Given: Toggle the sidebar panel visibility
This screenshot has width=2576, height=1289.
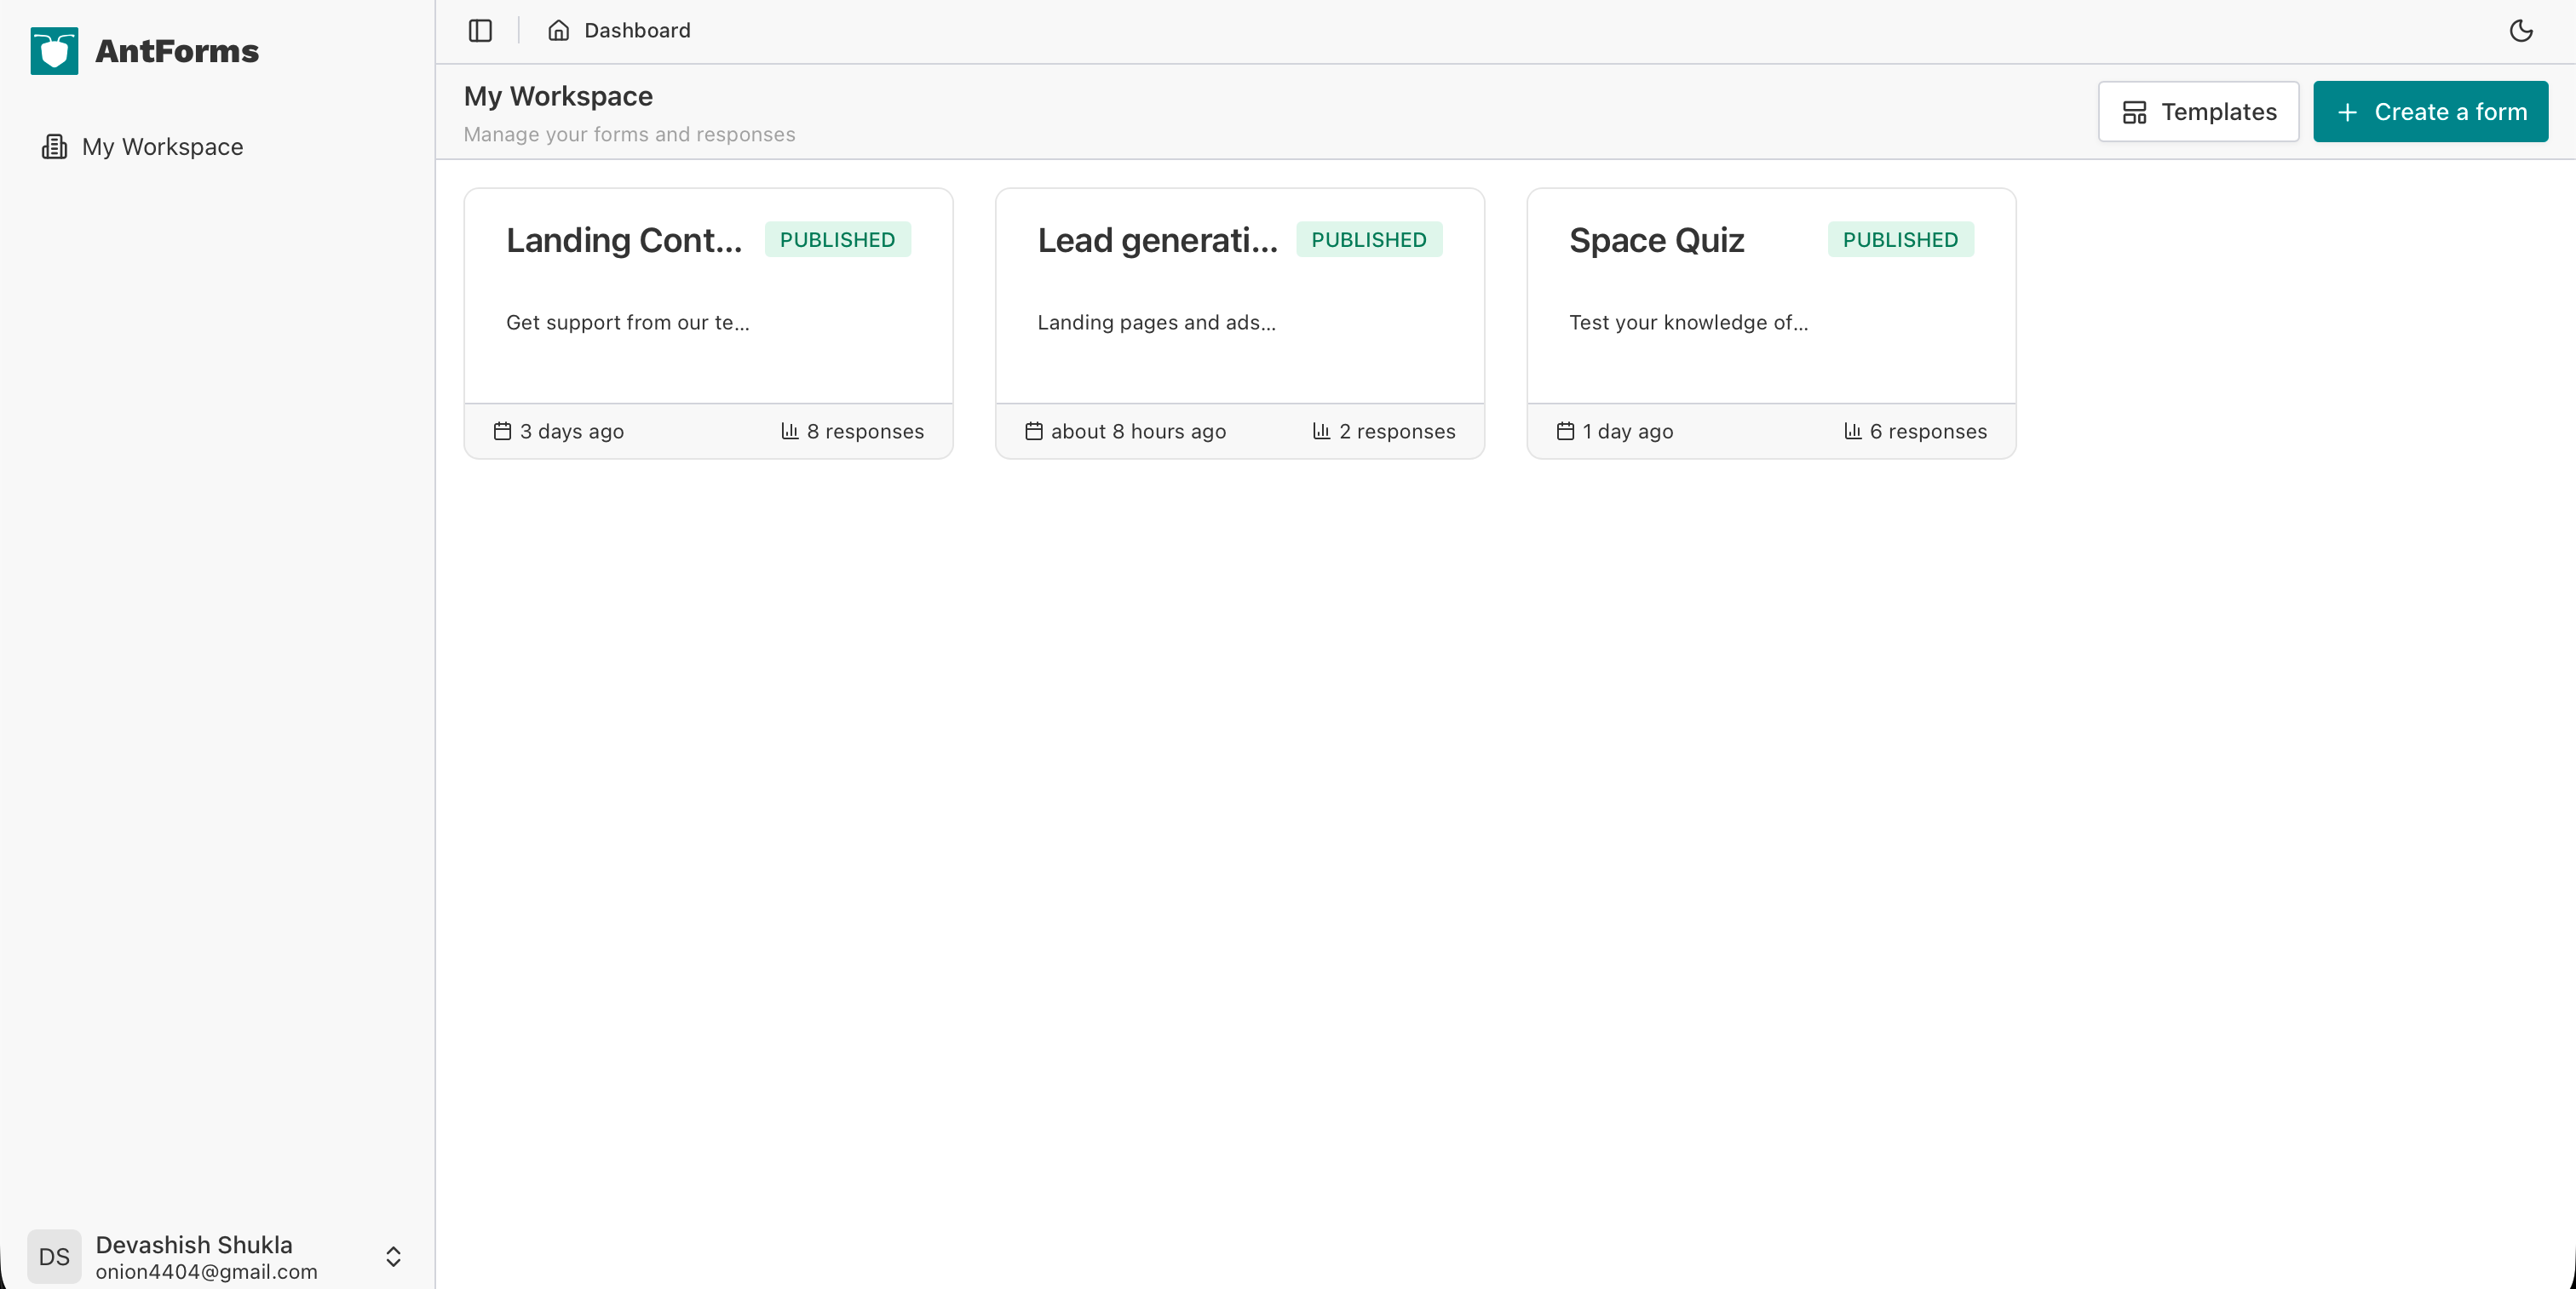Looking at the screenshot, I should tap(480, 31).
